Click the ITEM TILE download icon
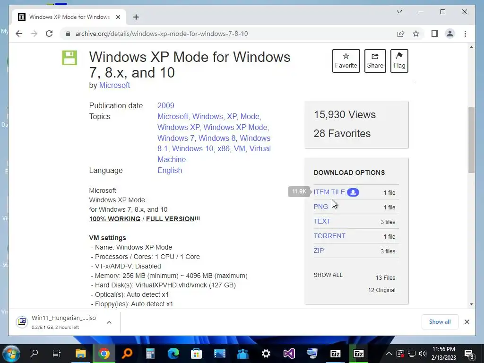 353,192
